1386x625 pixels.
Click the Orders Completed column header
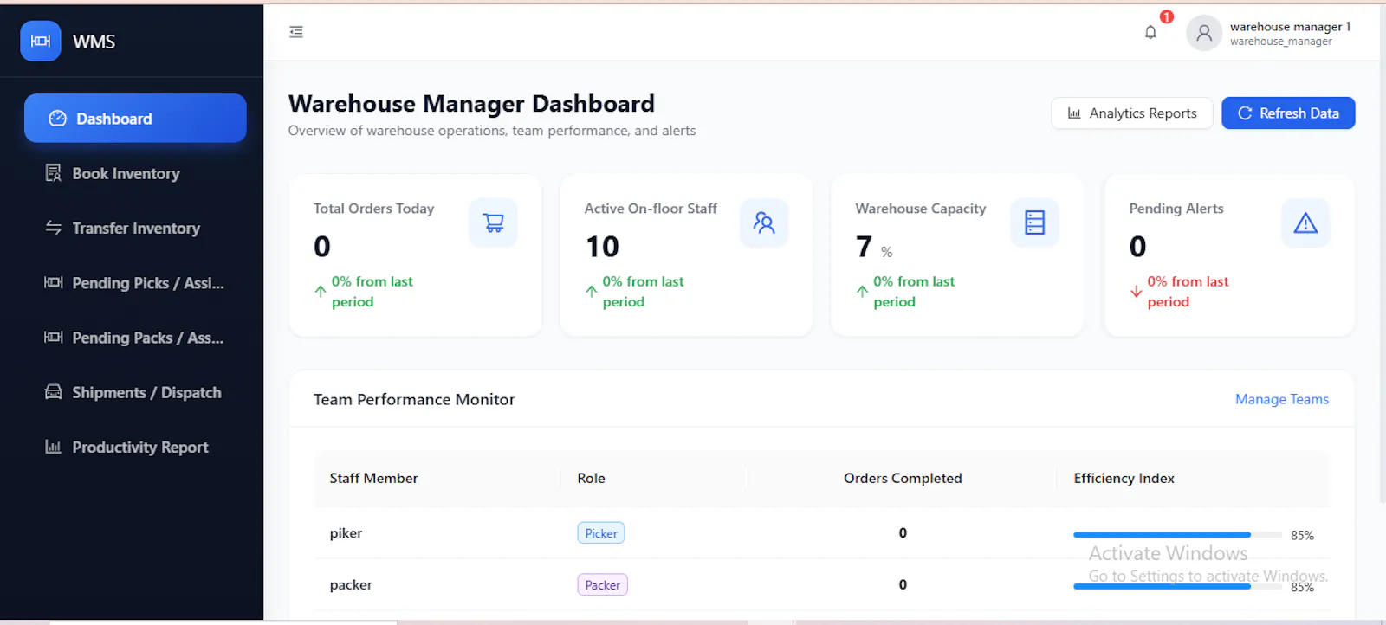(903, 478)
